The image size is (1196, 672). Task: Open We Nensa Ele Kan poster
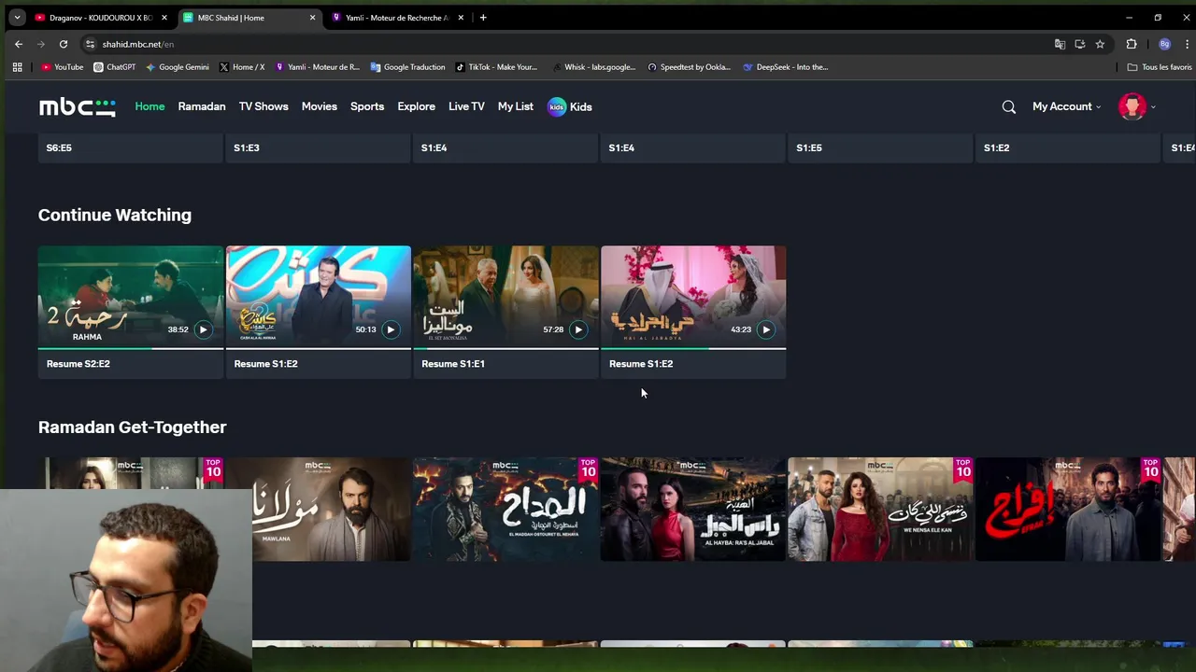880,510
